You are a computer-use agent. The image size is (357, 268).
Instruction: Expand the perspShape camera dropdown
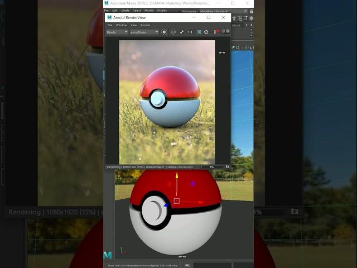click(x=144, y=32)
